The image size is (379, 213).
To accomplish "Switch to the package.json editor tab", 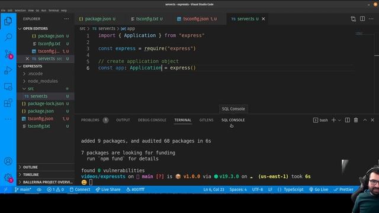I will 97,19.
